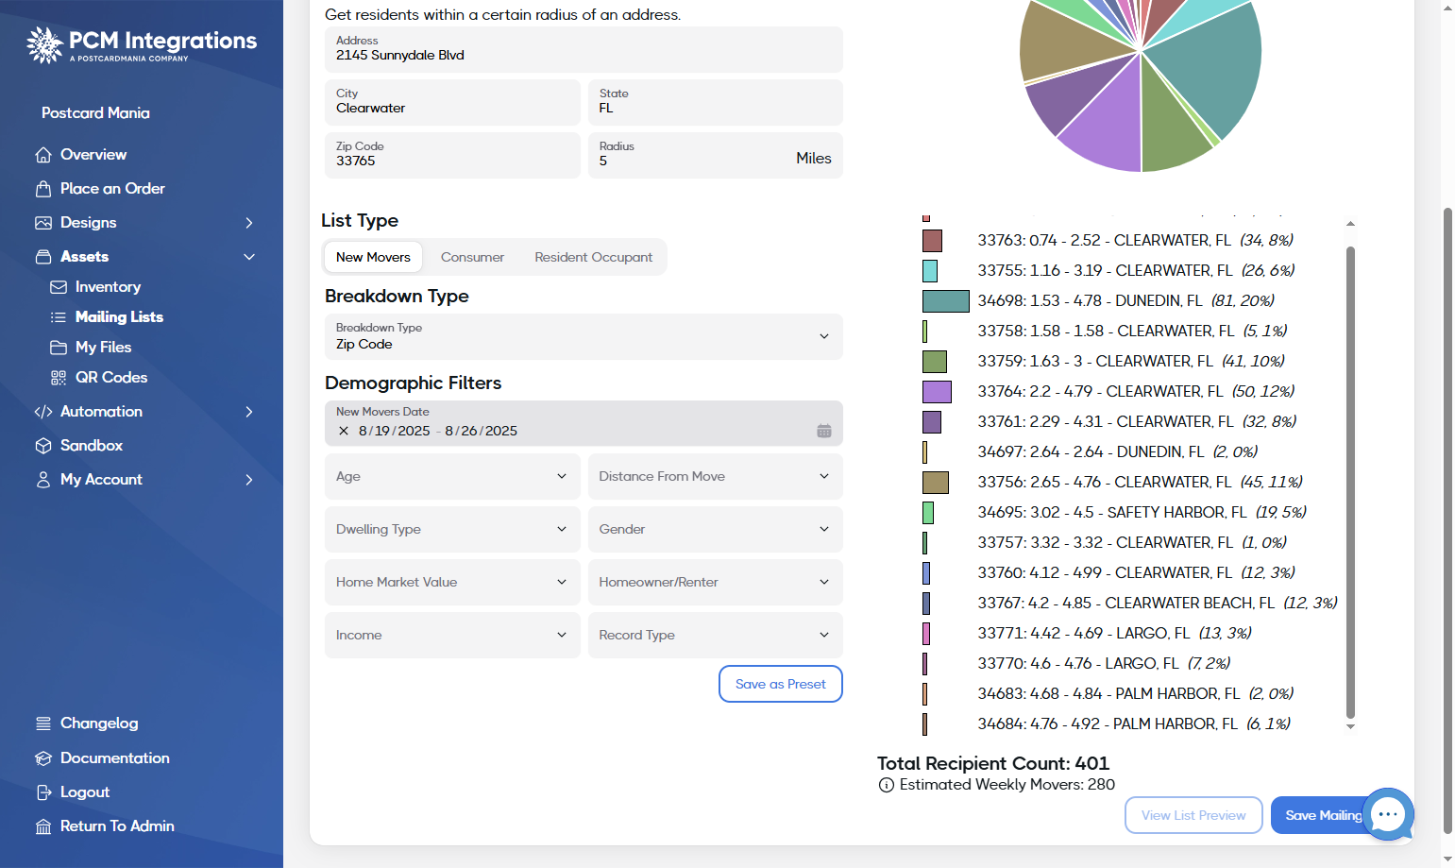Click the Designs image icon

point(43,223)
